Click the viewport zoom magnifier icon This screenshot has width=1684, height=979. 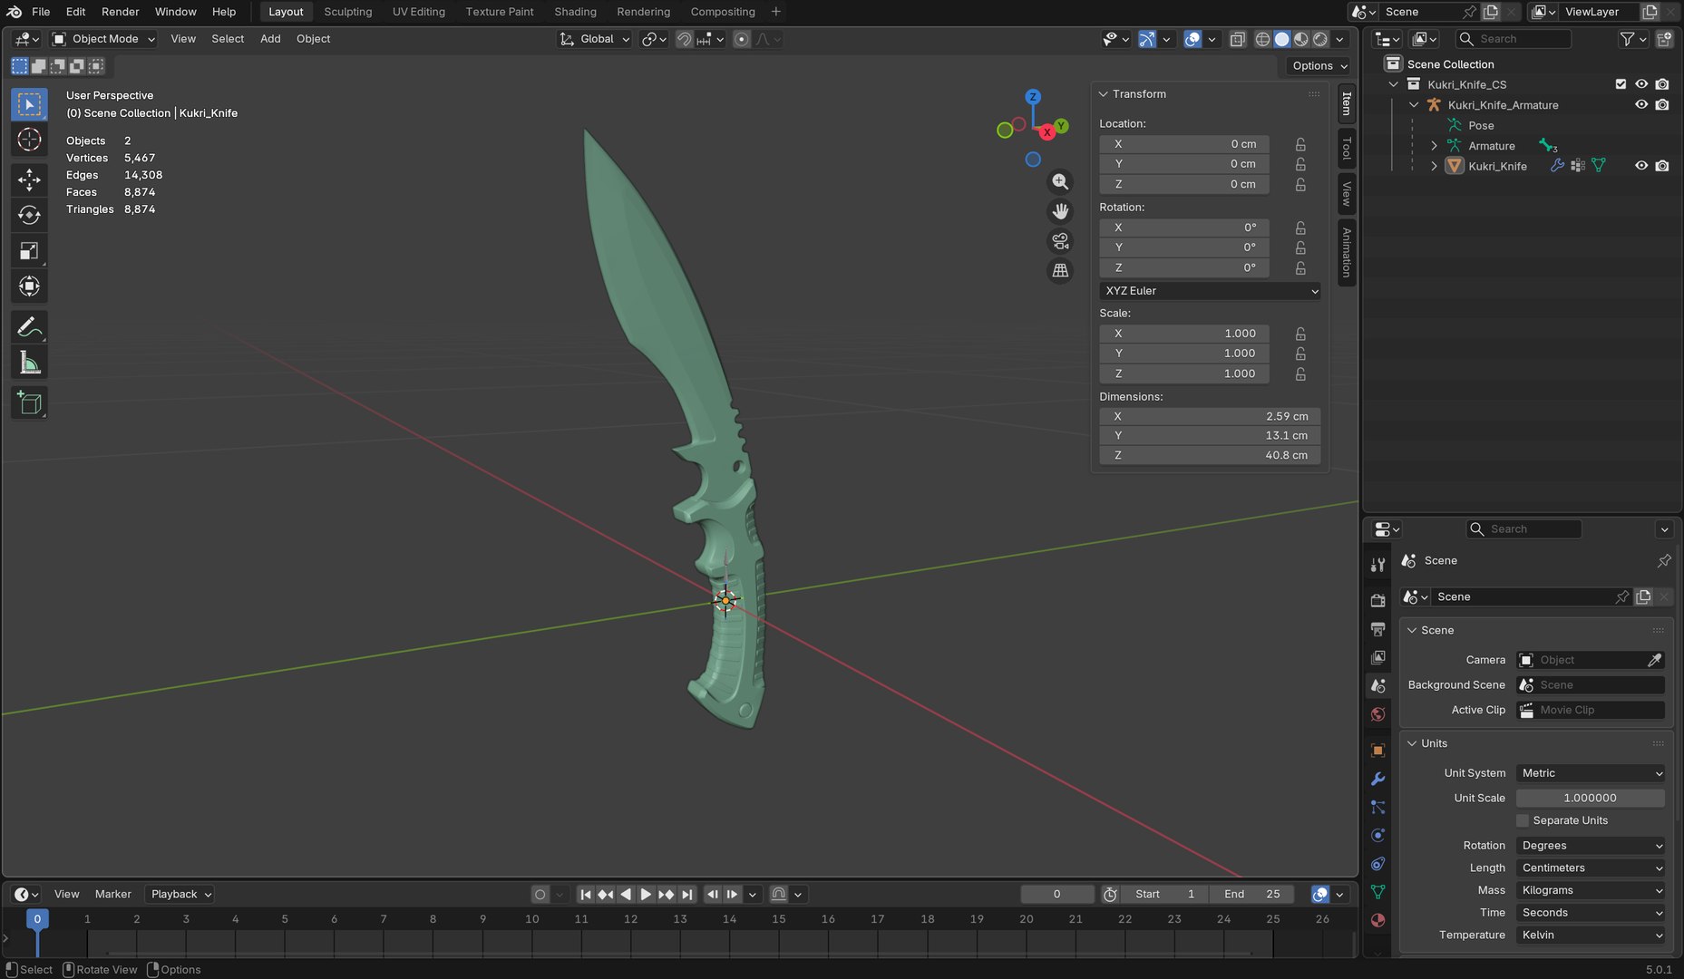pyautogui.click(x=1059, y=181)
